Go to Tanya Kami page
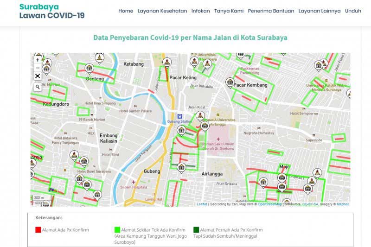Image resolution: width=371 pixels, height=247 pixels. coord(229,11)
